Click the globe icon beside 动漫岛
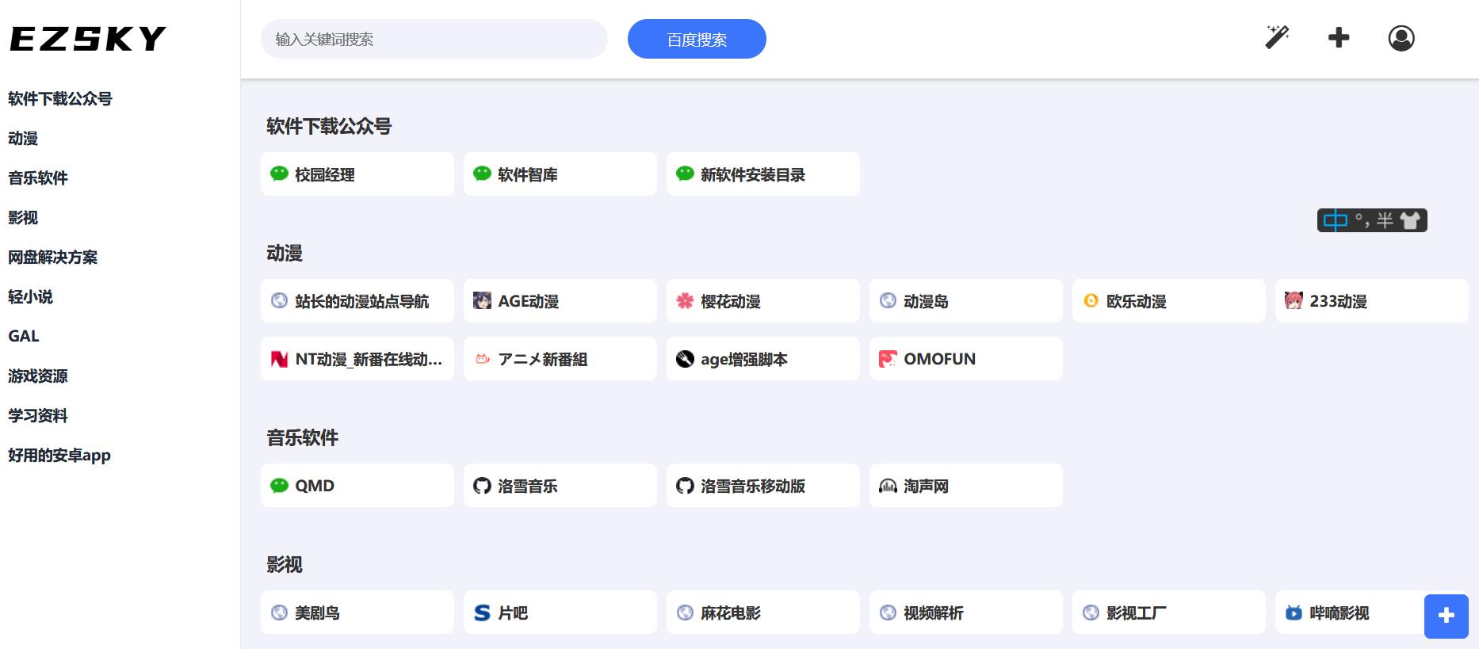Viewport: 1479px width, 649px height. click(x=888, y=300)
